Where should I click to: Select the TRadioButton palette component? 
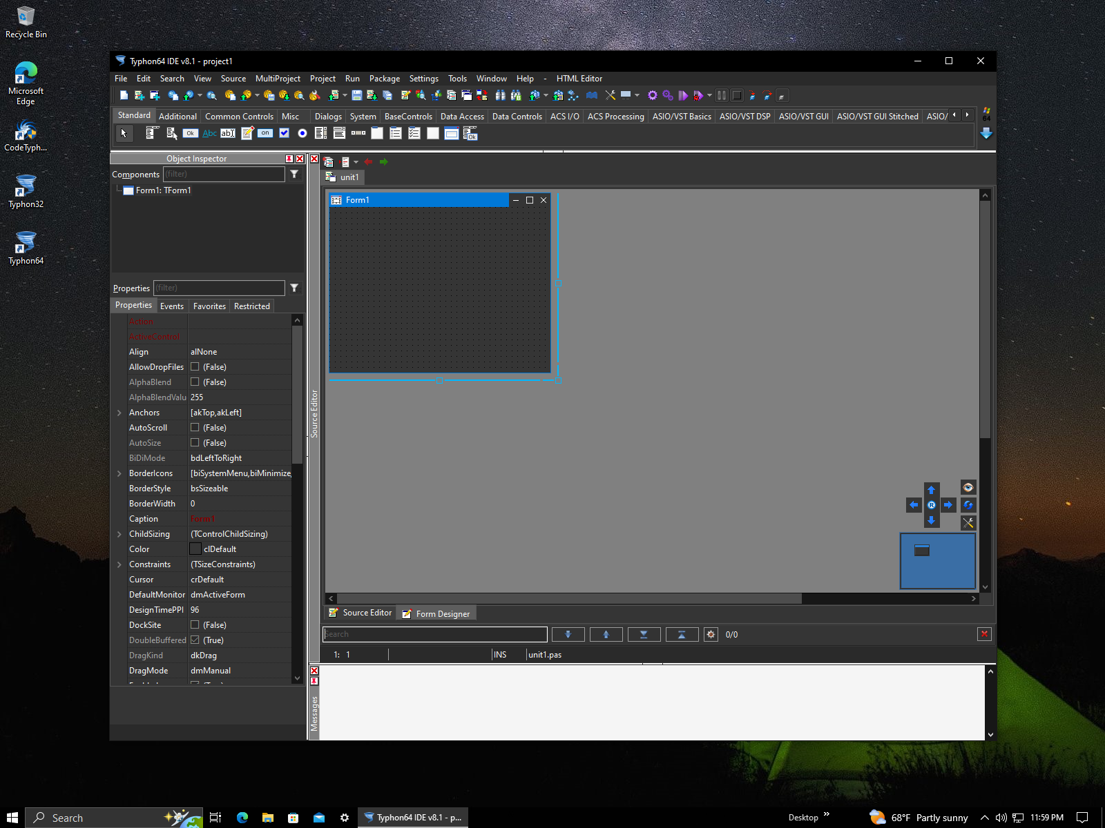point(302,134)
